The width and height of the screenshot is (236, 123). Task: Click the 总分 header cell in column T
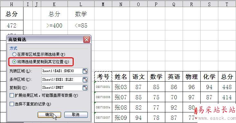click(x=227, y=77)
